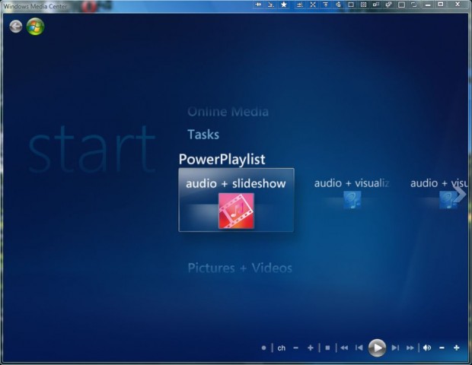This screenshot has height=365, width=472.
Task: Click the Rewind button
Action: (x=344, y=348)
